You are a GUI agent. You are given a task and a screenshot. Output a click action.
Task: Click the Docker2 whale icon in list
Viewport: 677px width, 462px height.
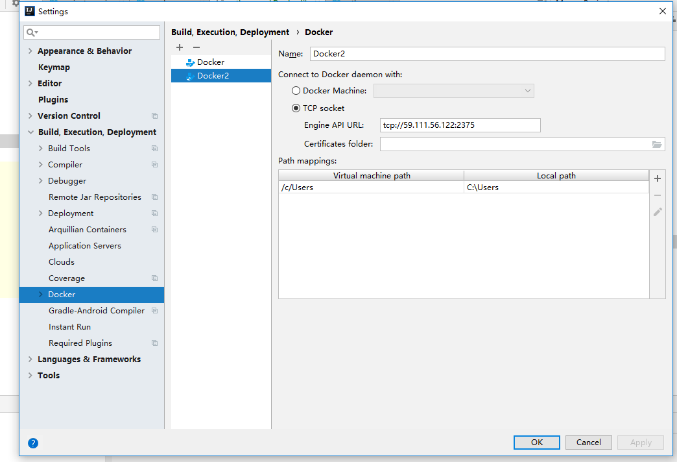coord(190,76)
